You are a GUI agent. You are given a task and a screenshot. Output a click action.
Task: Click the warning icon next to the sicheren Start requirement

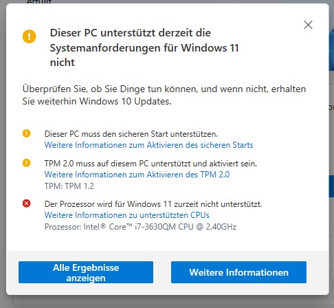(x=27, y=133)
